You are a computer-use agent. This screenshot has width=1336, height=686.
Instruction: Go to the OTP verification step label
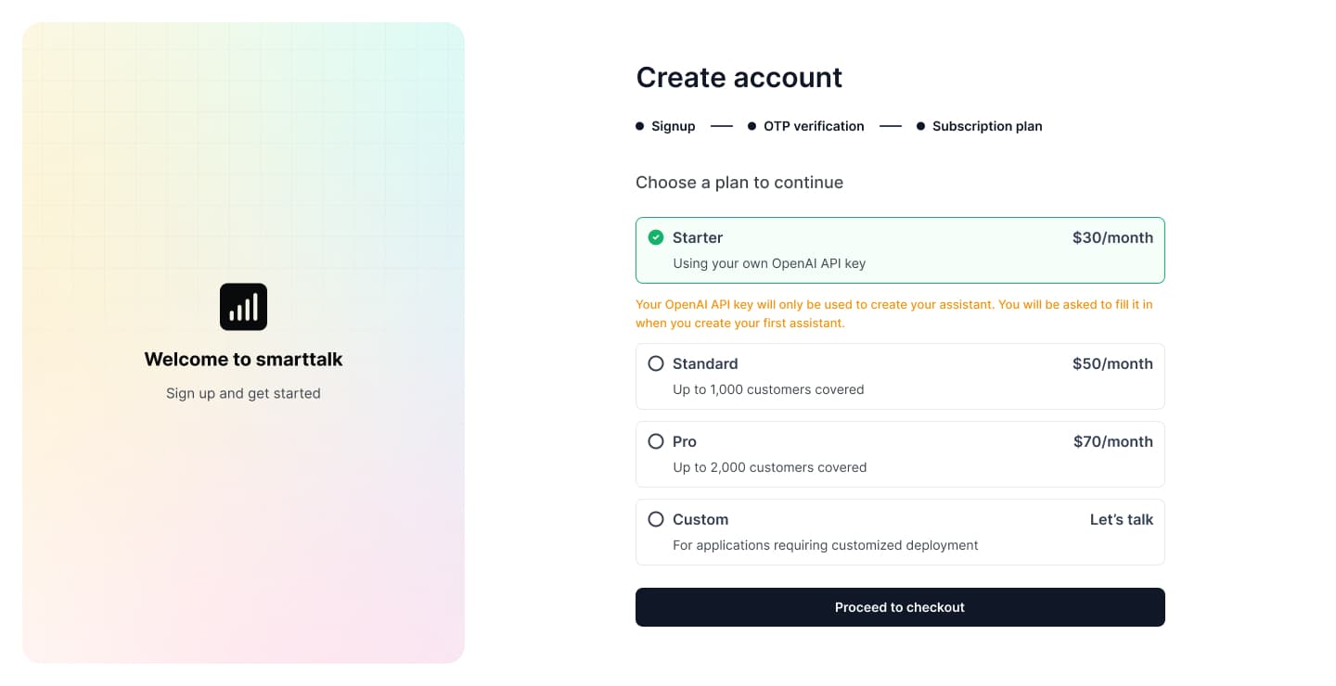[814, 126]
